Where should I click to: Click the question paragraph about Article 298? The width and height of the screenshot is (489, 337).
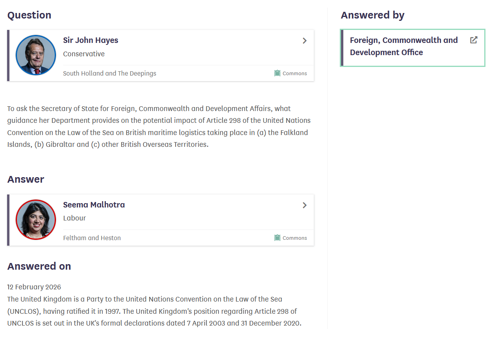click(x=159, y=126)
